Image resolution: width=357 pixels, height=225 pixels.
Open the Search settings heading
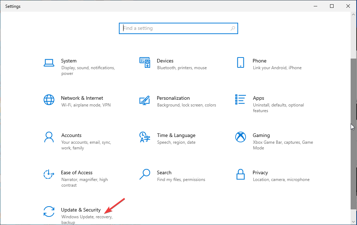[x=164, y=172]
